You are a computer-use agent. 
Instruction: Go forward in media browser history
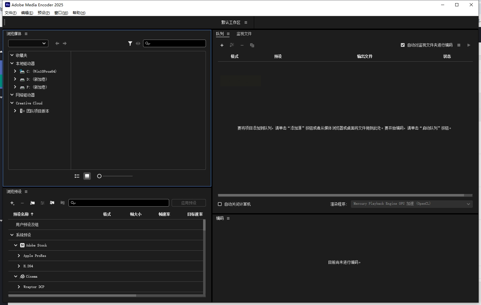(65, 43)
